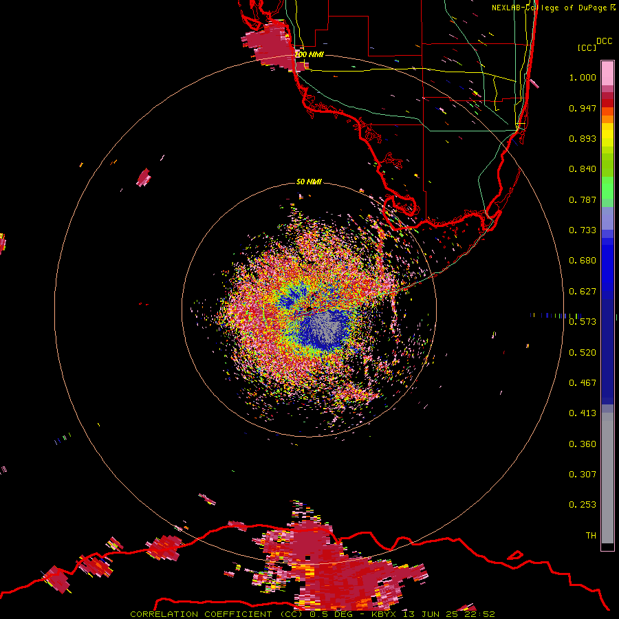Select the 0.733 colorbar value label
The height and width of the screenshot is (619, 619).
click(x=583, y=230)
